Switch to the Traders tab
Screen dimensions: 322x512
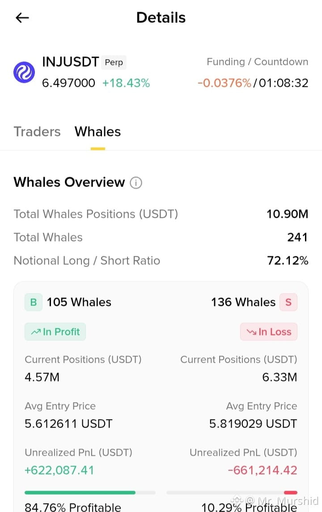point(37,131)
